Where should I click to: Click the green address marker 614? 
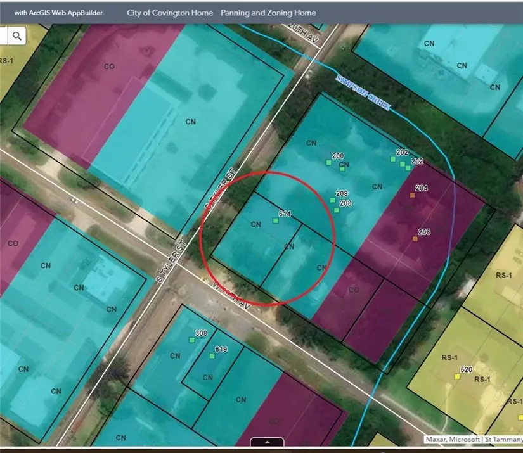[x=276, y=220]
